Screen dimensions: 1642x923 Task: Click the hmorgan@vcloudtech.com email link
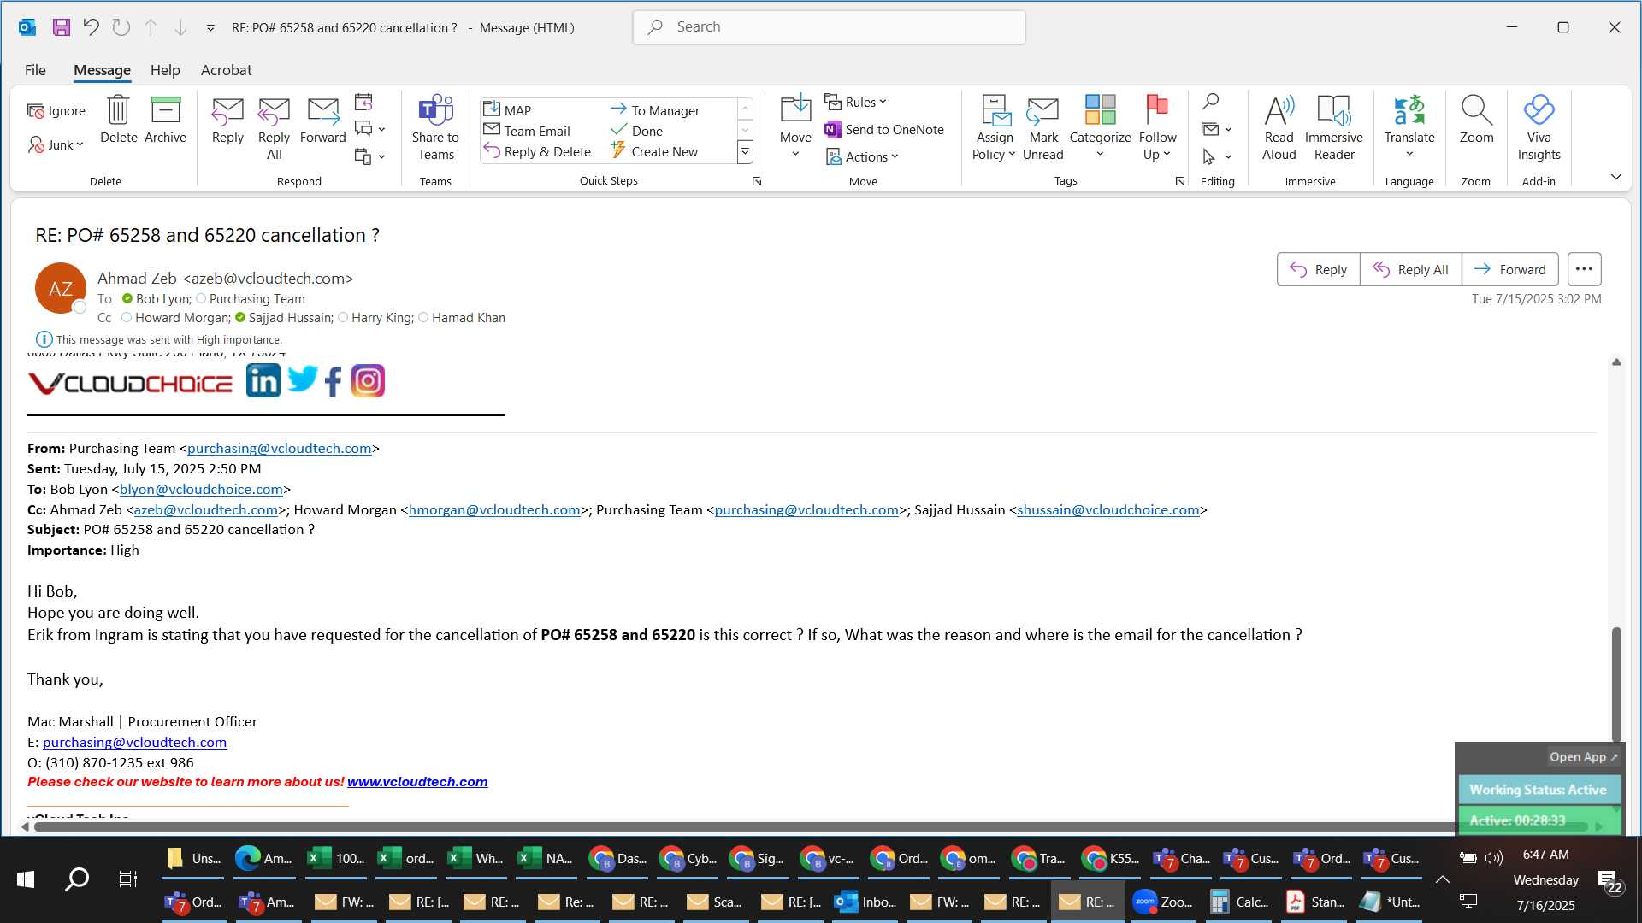[x=494, y=509]
